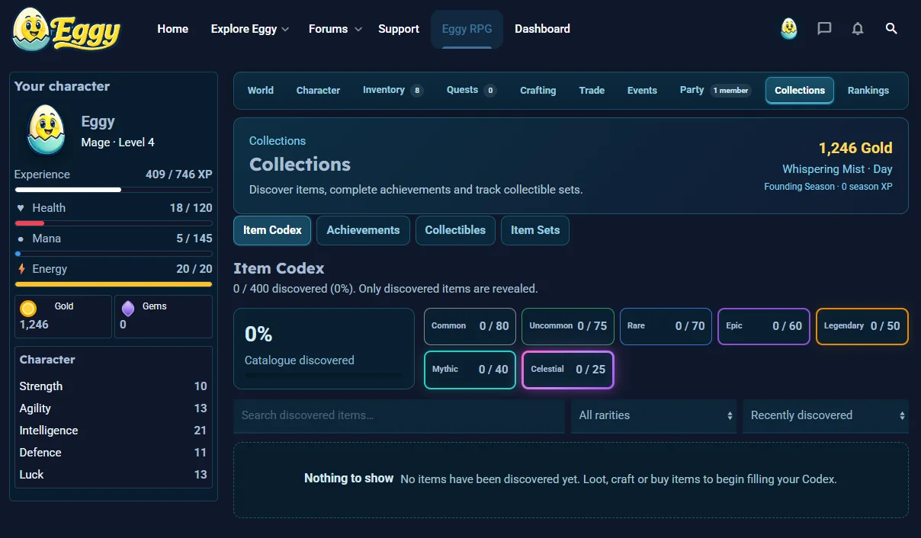921x538 pixels.
Task: Filter by the Legendary rarity card
Action: tap(862, 326)
